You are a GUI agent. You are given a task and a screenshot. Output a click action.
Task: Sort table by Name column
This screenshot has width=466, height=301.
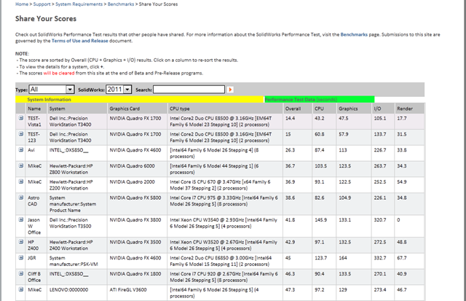[x=34, y=109]
